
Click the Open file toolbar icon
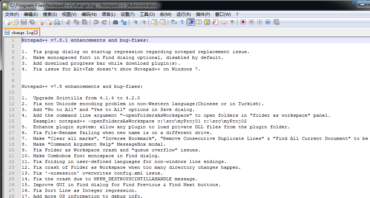point(15,22)
